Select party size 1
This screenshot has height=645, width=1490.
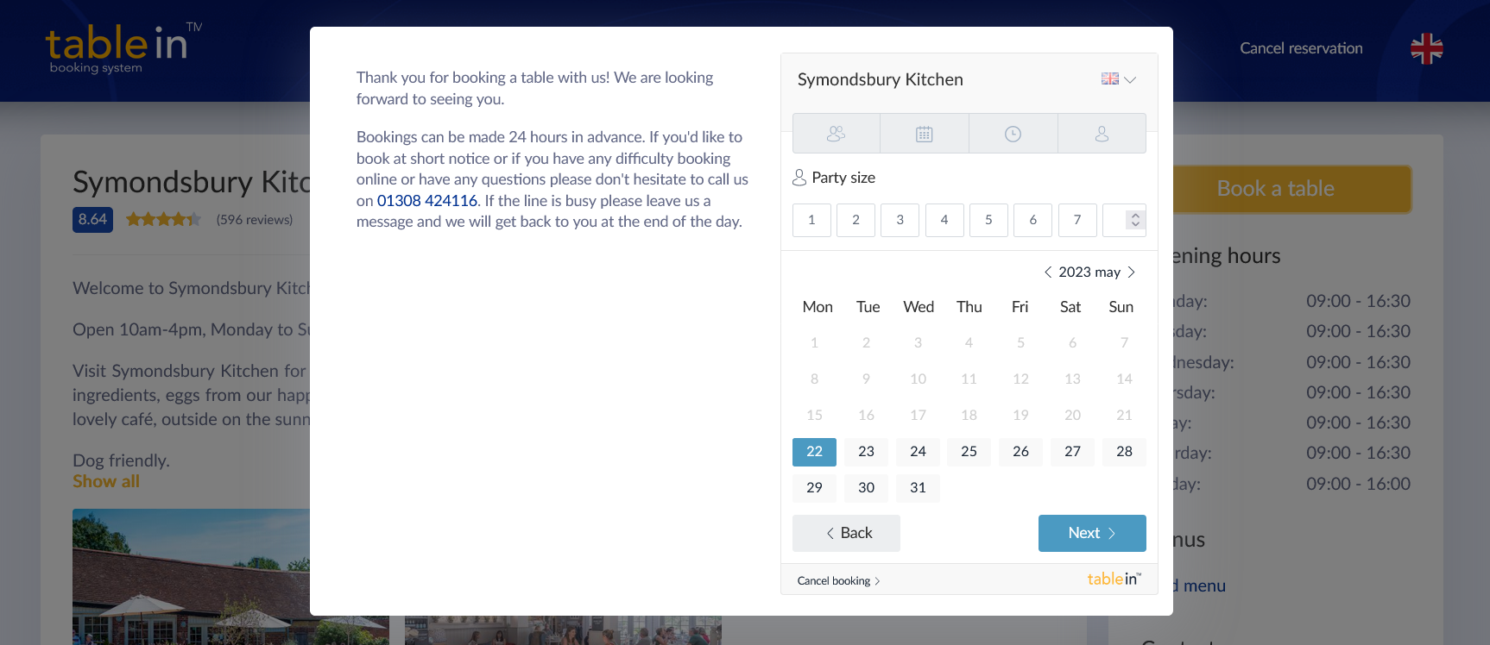811,220
